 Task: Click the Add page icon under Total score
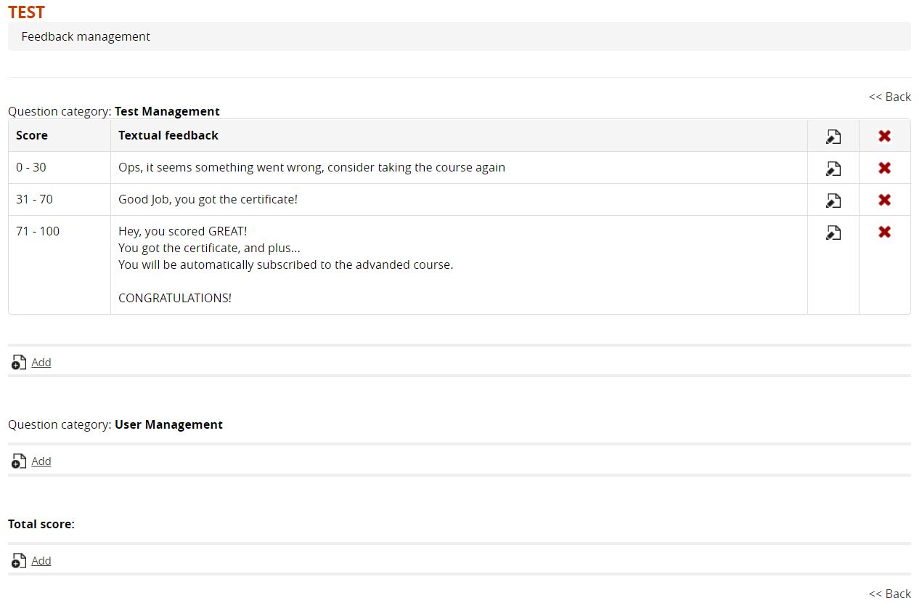18,560
